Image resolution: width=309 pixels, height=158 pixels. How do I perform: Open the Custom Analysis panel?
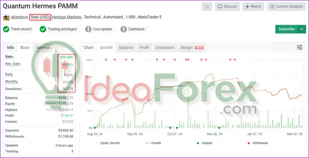pyautogui.click(x=286, y=7)
